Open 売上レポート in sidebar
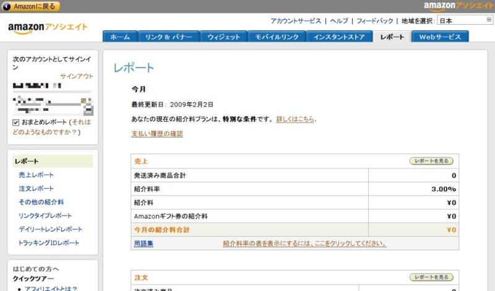This screenshot has height=291, width=495. (x=36, y=175)
